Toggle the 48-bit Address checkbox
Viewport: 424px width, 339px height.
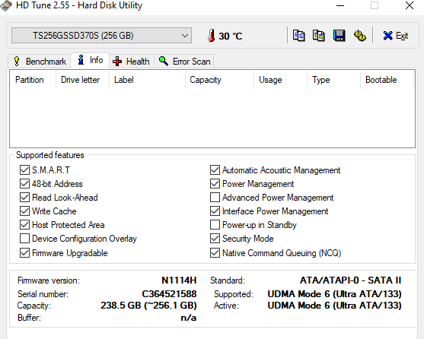click(x=24, y=184)
